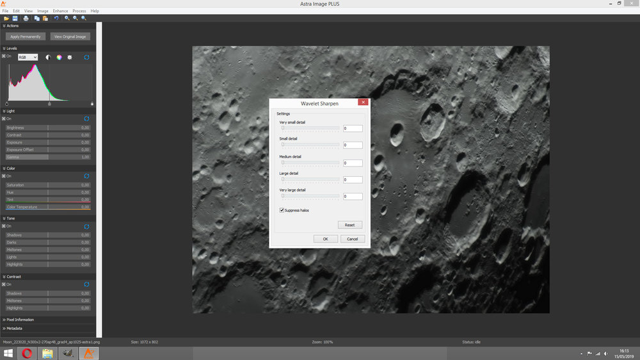The height and width of the screenshot is (360, 640).
Task: Print the image using the printer icon
Action: click(x=26, y=19)
